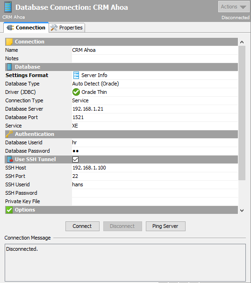Click the Settings Format label

(27, 75)
